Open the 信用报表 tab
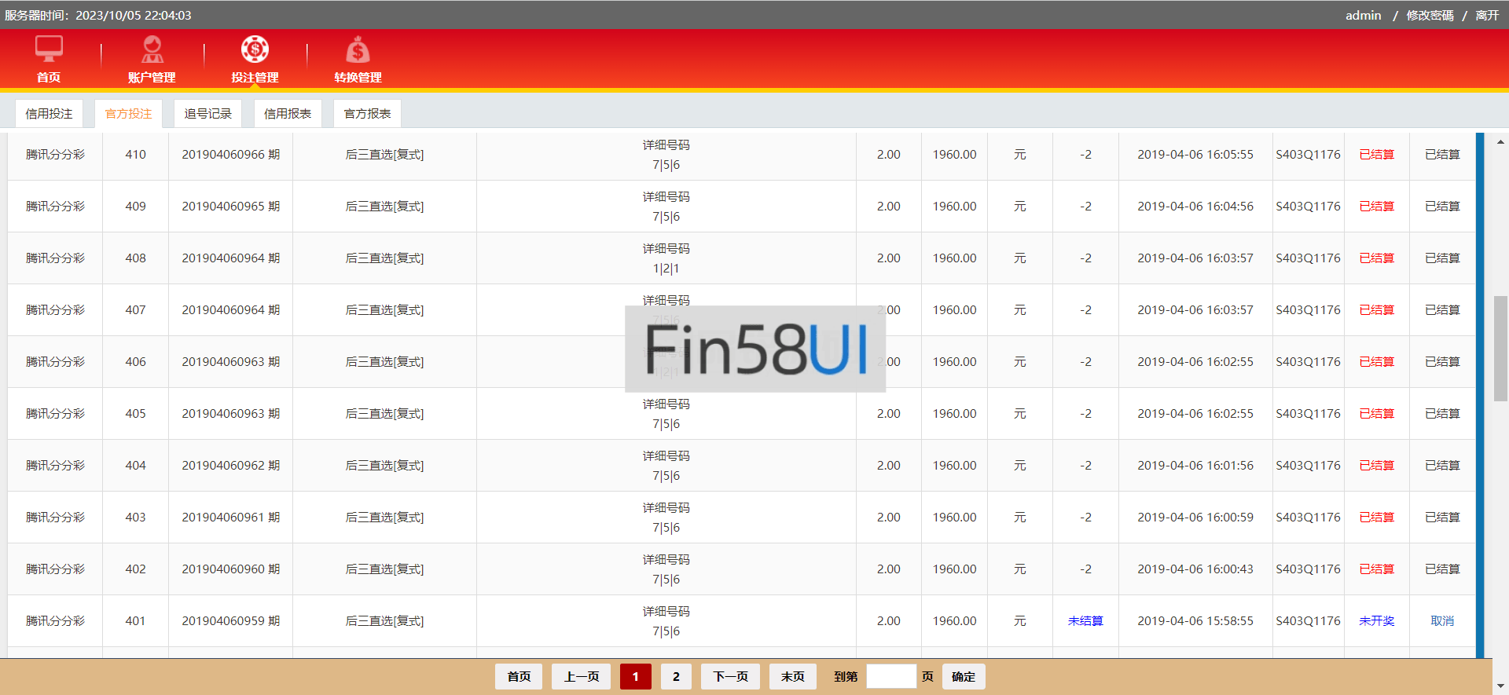This screenshot has height=695, width=1509. pos(288,114)
